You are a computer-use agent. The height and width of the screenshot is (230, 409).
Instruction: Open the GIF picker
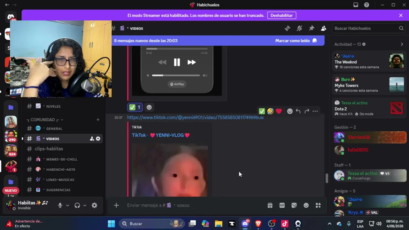click(282, 205)
